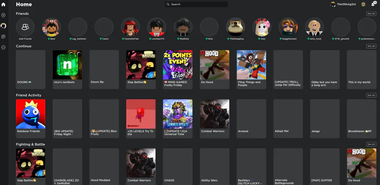This screenshot has height=185, width=380.
Task: Open CHAOS game card
Action: point(178,167)
